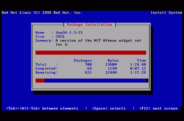
Task: Click the Summary label
Action: [44, 41]
